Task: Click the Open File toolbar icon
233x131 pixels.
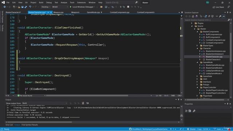Action: pos(19,7)
